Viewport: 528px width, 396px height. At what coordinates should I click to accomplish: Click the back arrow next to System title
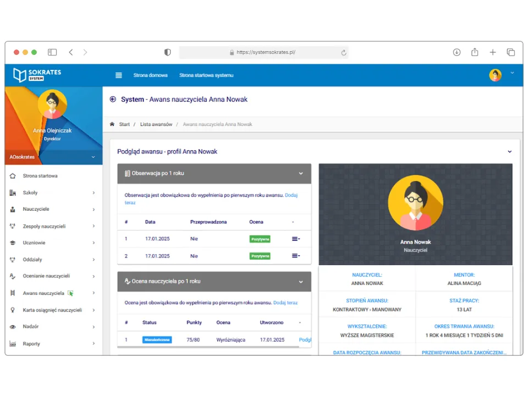click(x=113, y=100)
